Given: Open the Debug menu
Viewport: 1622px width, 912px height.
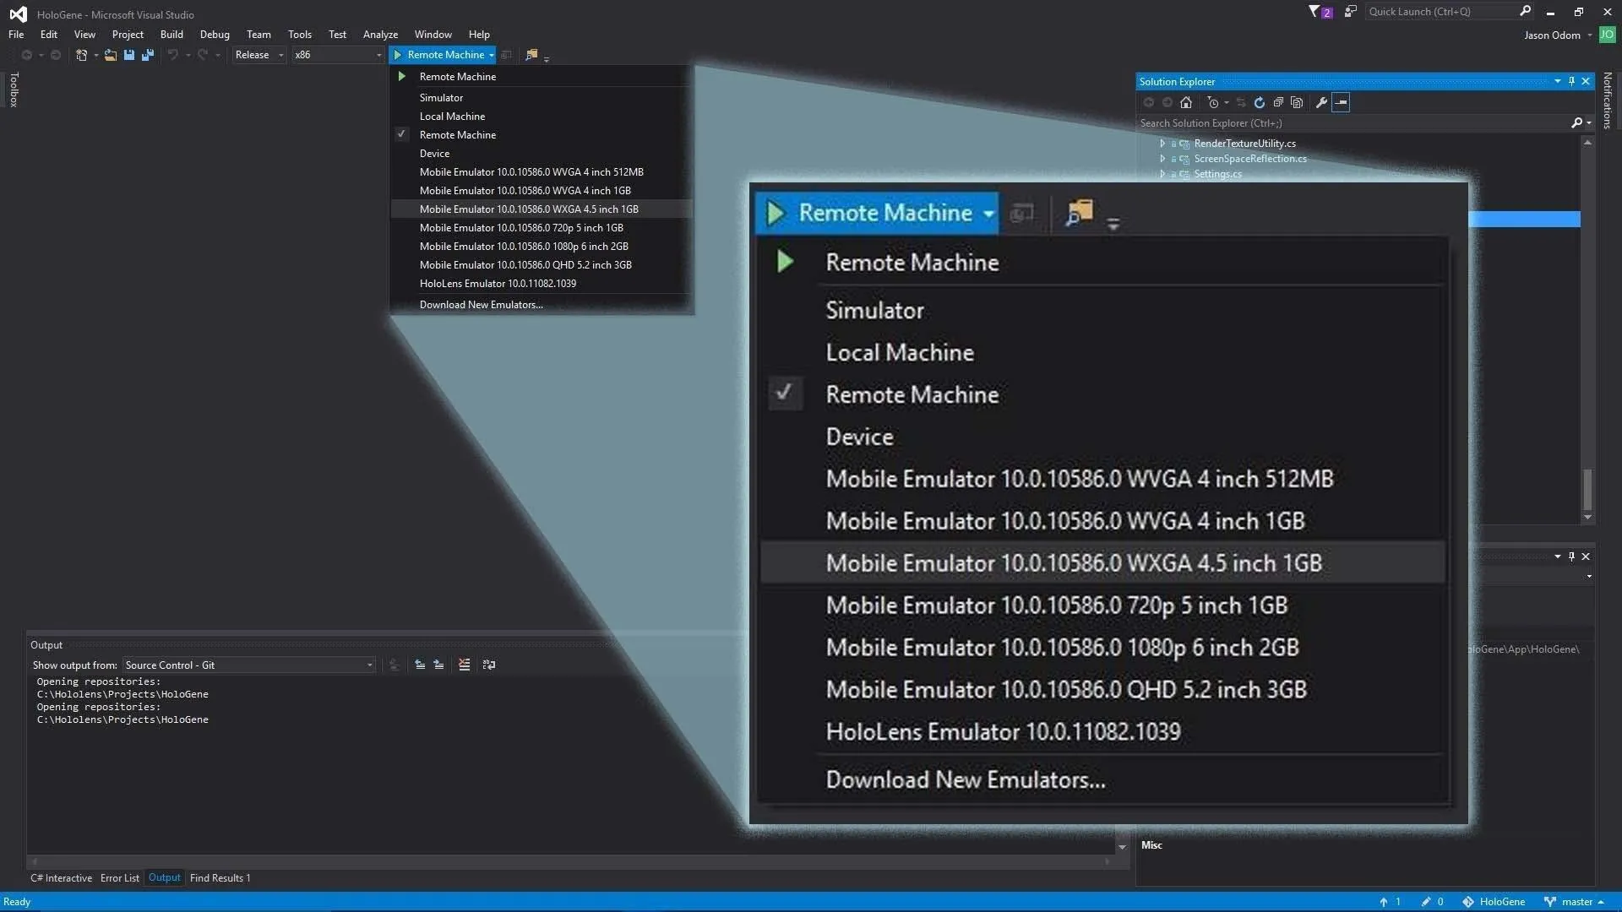Looking at the screenshot, I should (215, 35).
